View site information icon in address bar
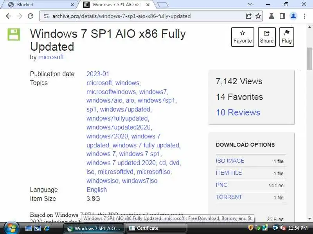Screen dimensions: 313x234 [46, 16]
